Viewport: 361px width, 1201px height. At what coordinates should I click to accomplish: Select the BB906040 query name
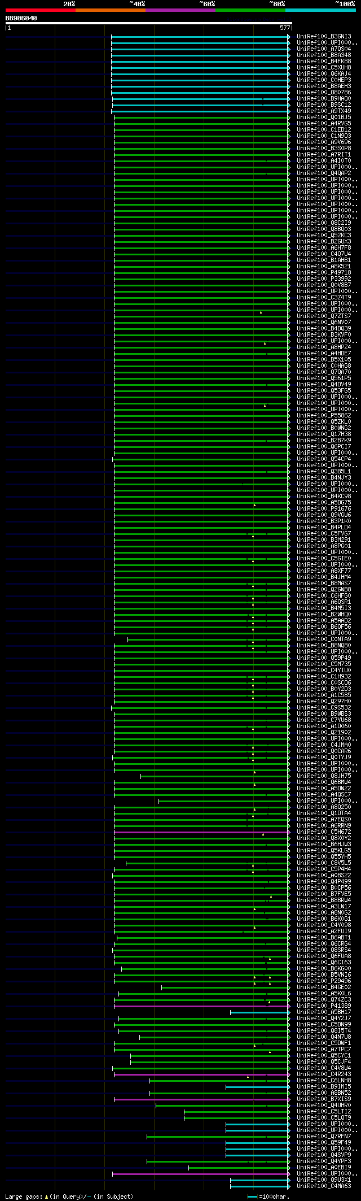(x=21, y=18)
